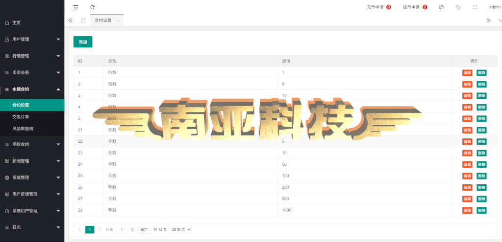
Task: Click 删除 for row ID 24
Action: [x=481, y=164]
